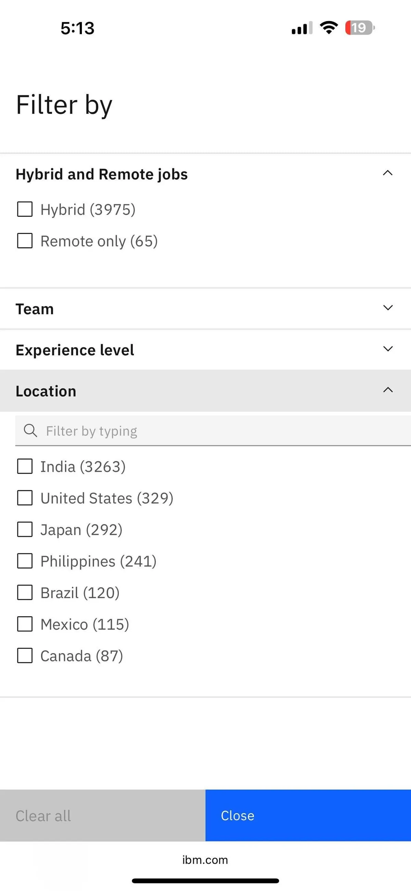This screenshot has width=411, height=891.
Task: Tap the blue Close button
Action: click(x=308, y=815)
